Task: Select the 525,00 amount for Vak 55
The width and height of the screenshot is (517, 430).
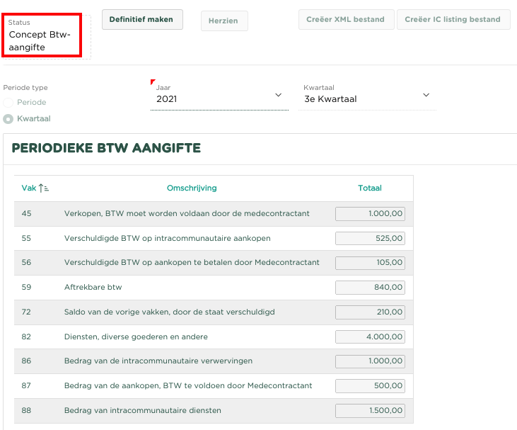Action: point(370,239)
